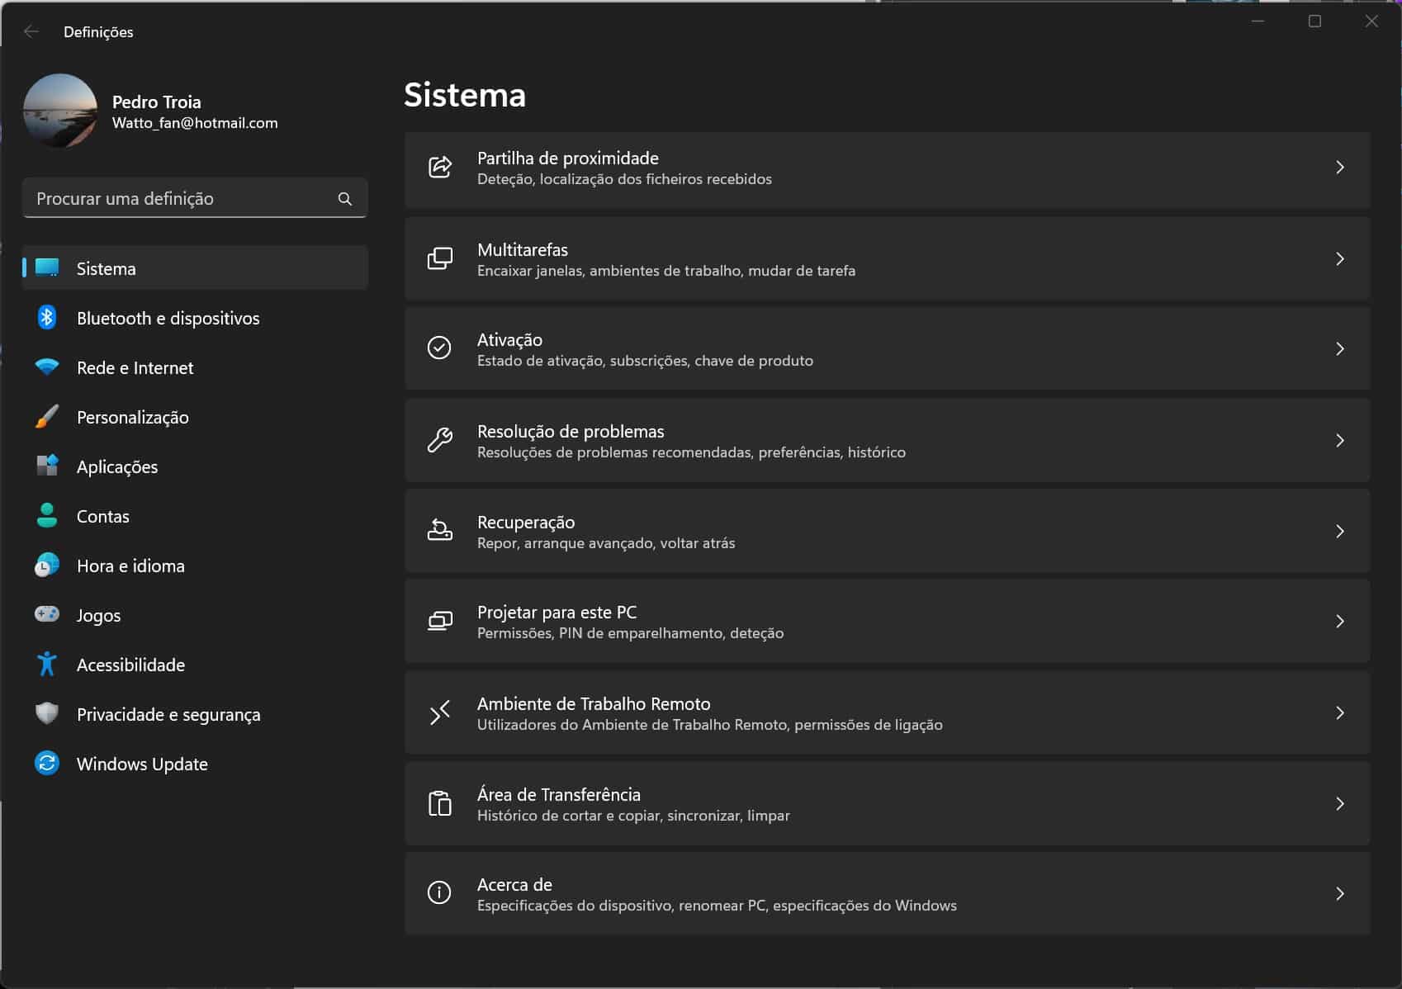
Task: Click the share icon for Partilha de proximidade
Action: pyautogui.click(x=439, y=168)
